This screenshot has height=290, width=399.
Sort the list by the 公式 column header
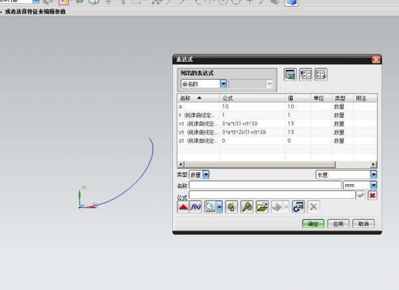point(253,98)
